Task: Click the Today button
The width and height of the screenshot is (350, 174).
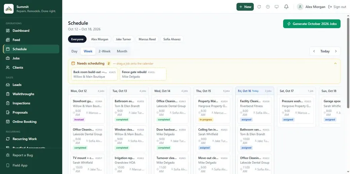Action: 325,51
